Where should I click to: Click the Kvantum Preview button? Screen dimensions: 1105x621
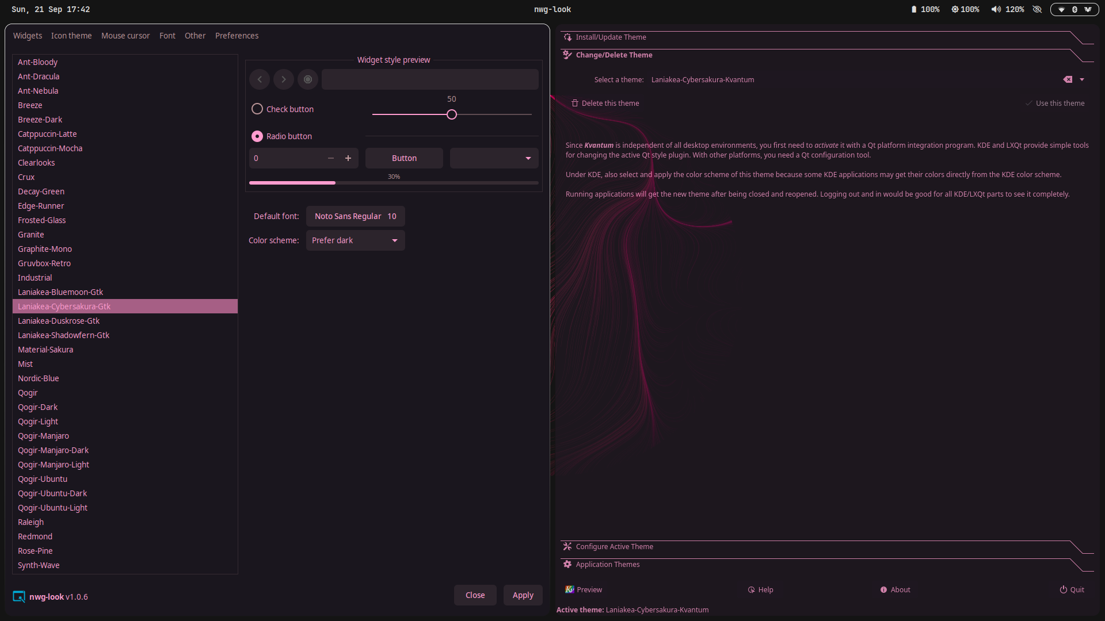pos(584,589)
